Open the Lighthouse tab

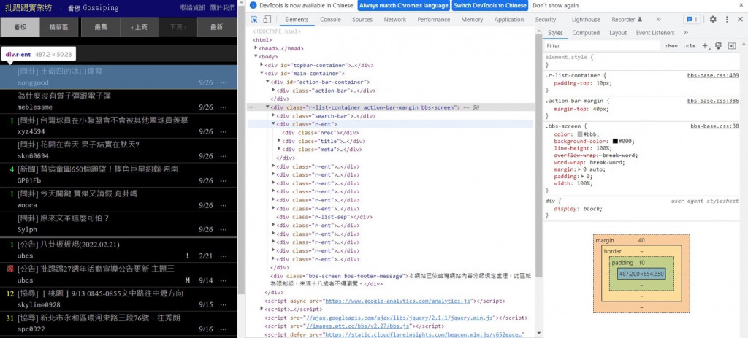coord(586,20)
